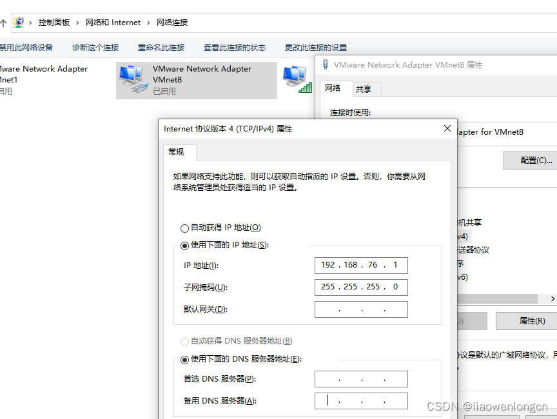557x419 pixels.
Task: Click the 备用 DNS 服务器 input field
Action: pyautogui.click(x=360, y=400)
